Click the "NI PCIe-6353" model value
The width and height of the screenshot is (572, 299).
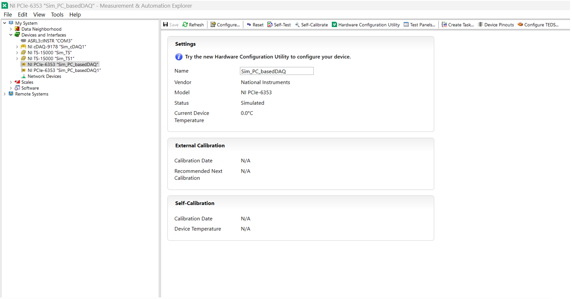click(x=256, y=92)
